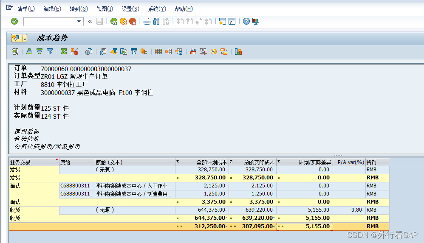Create a new GUI session icon
The width and height of the screenshot is (424, 243).
[223, 21]
